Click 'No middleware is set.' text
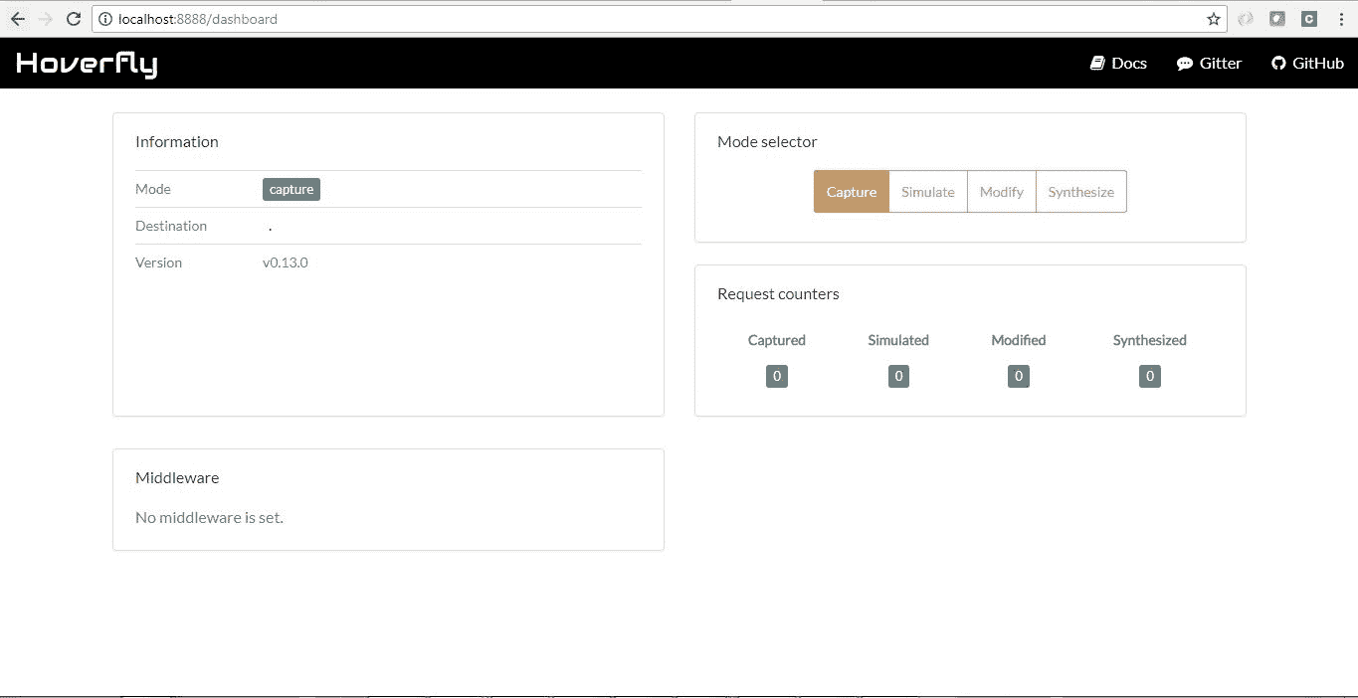The height and width of the screenshot is (698, 1358). (x=209, y=517)
